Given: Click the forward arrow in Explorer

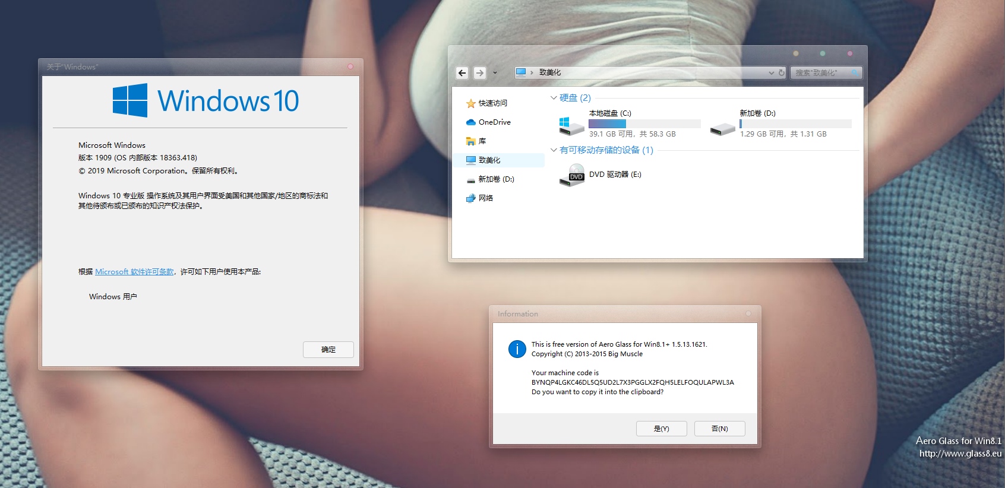Looking at the screenshot, I should 479,72.
